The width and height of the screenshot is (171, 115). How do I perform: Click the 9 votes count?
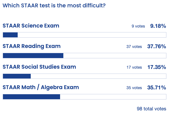point(137,26)
